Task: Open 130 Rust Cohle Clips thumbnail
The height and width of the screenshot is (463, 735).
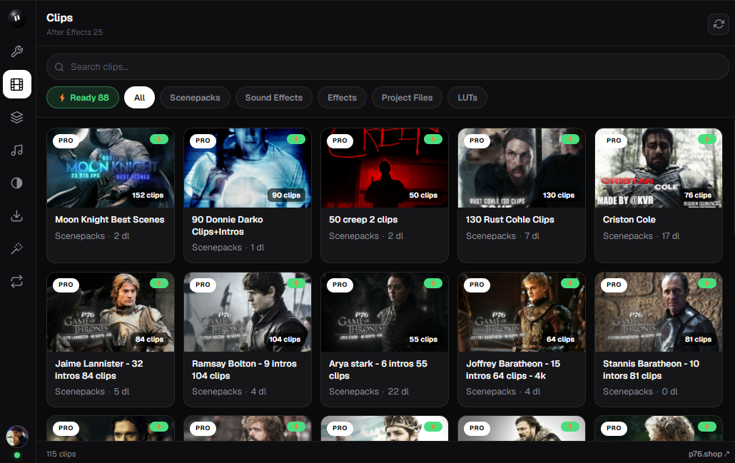Action: pyautogui.click(x=521, y=168)
